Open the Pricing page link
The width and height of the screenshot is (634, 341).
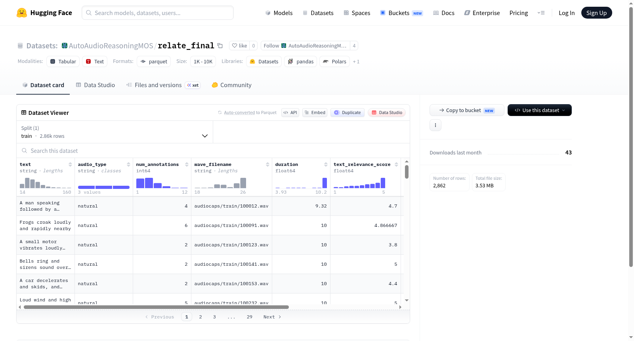[519, 13]
